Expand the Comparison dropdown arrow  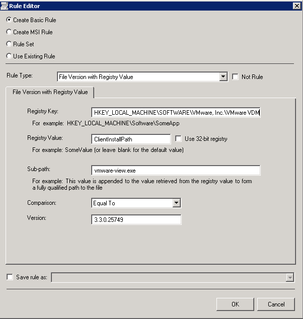tap(177, 203)
